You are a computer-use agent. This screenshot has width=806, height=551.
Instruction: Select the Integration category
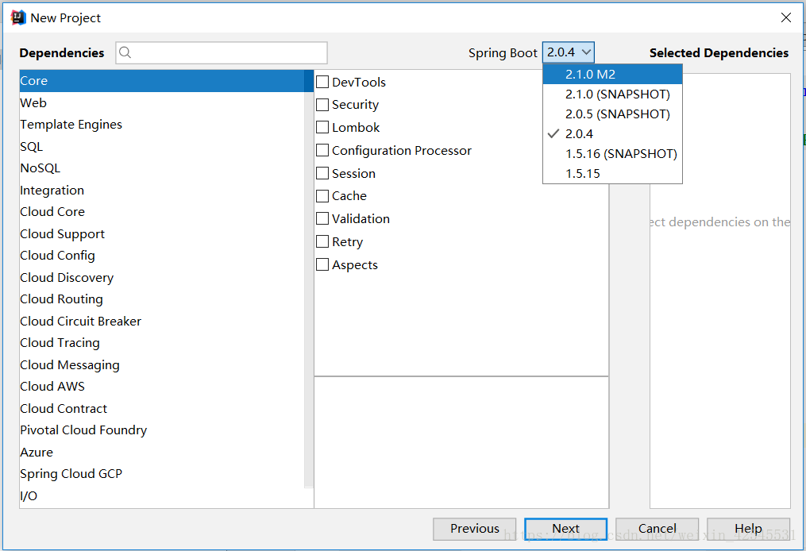[162, 191]
